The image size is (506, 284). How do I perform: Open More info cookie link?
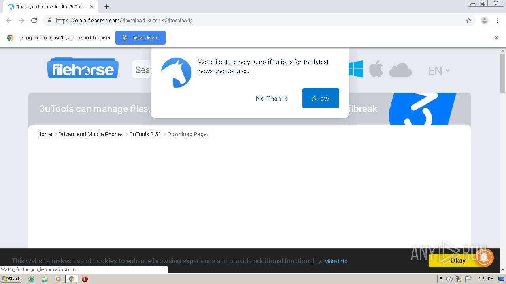tap(336, 261)
